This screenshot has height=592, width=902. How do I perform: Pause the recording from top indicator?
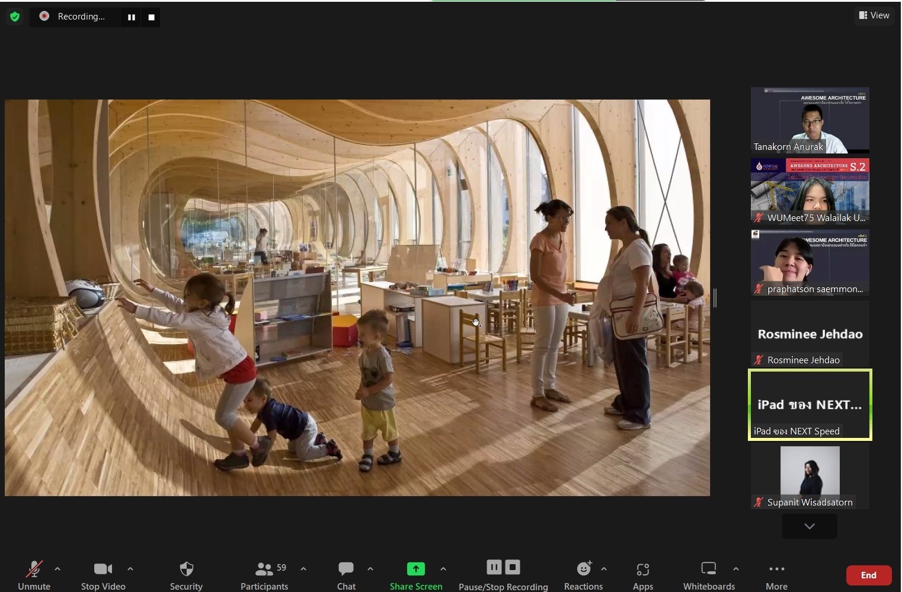point(132,17)
